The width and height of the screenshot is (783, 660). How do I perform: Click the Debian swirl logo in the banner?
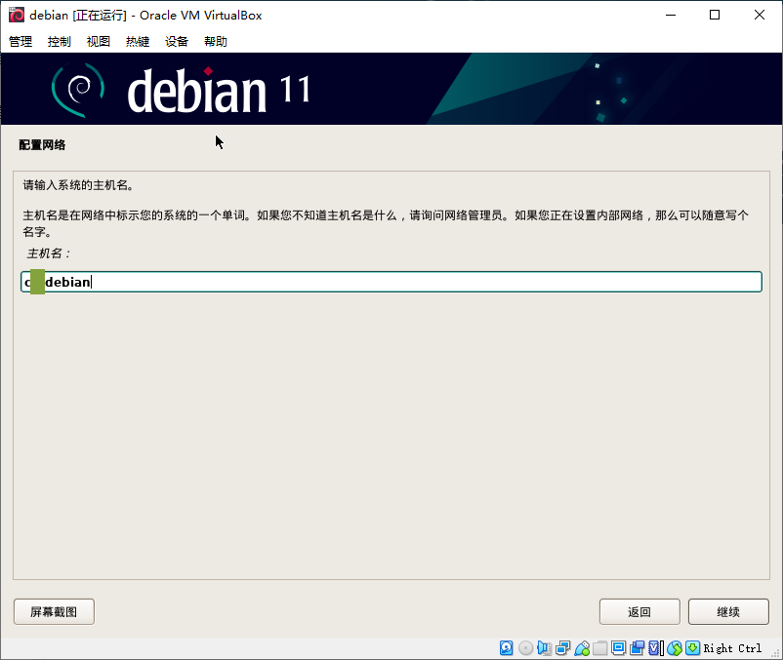(x=78, y=90)
